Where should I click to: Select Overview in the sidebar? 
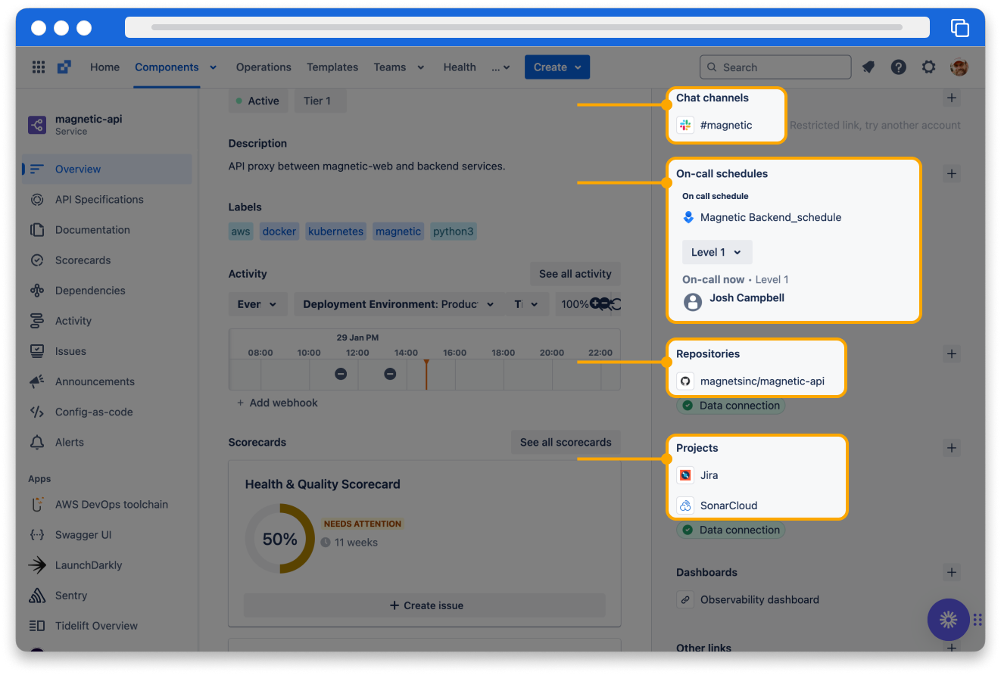pyautogui.click(x=107, y=170)
